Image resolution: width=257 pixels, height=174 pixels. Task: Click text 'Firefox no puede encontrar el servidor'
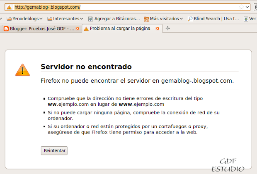coord(95,81)
